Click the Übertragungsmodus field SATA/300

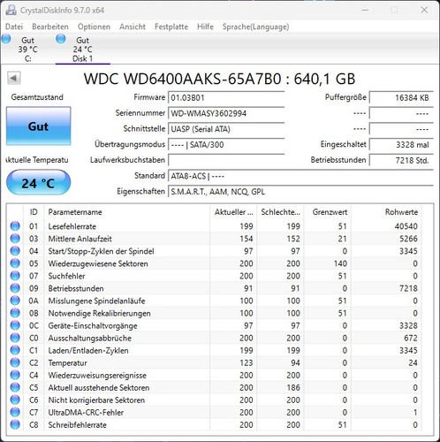226,145
